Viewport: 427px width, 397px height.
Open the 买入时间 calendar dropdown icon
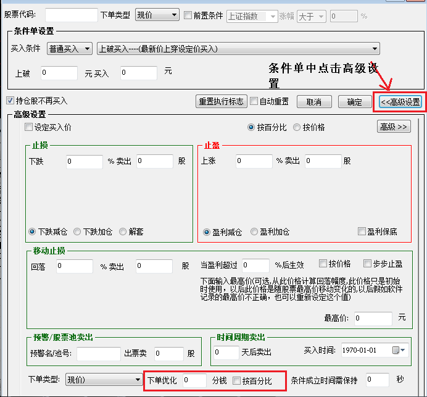tap(399, 350)
